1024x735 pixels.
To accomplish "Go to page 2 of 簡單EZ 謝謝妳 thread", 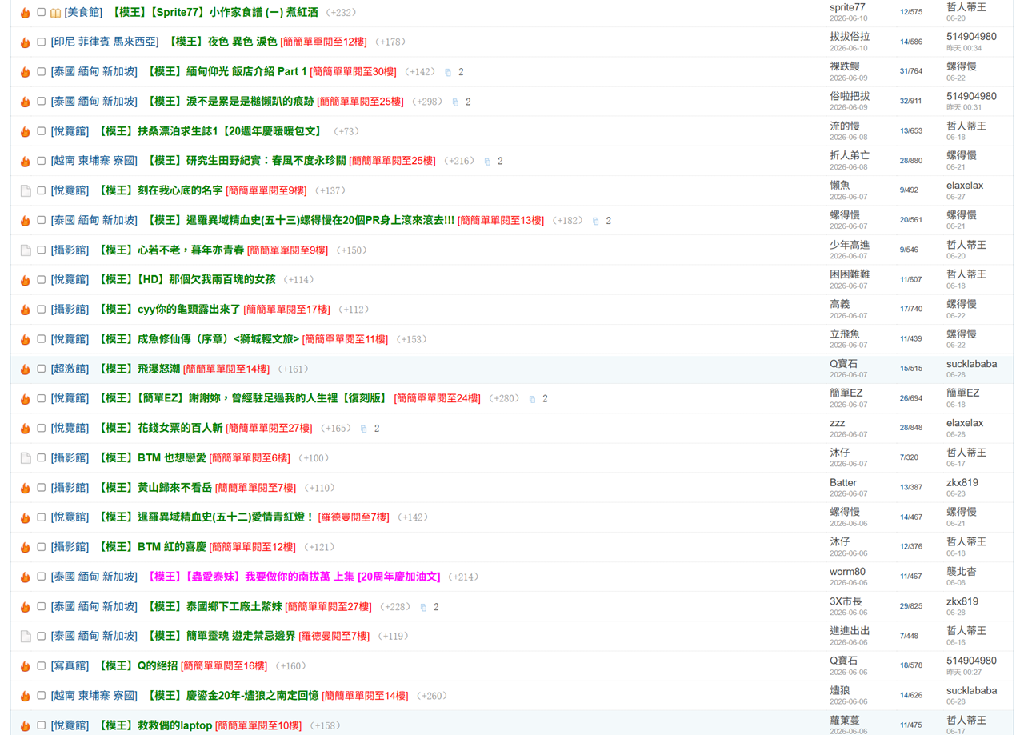I will pos(545,398).
